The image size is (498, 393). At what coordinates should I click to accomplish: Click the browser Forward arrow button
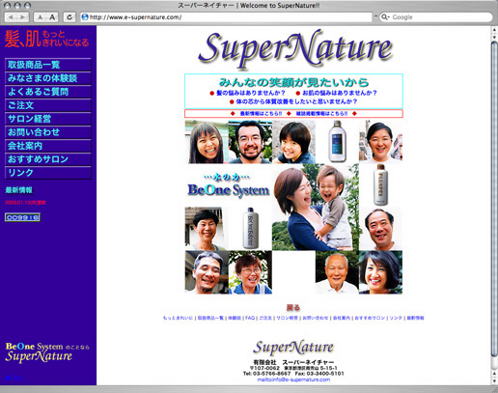pos(23,17)
